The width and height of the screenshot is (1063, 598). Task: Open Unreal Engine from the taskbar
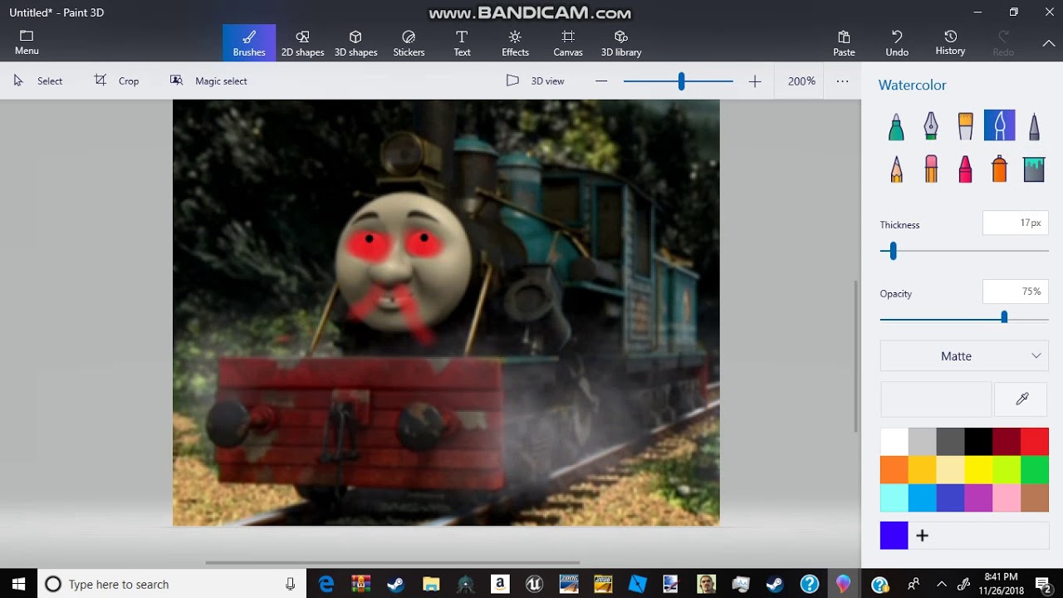(534, 584)
